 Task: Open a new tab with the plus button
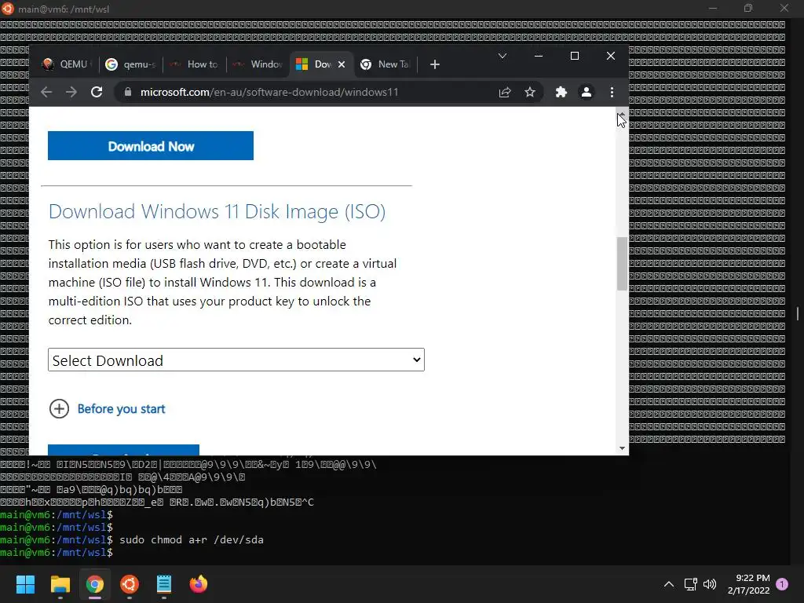pyautogui.click(x=435, y=64)
